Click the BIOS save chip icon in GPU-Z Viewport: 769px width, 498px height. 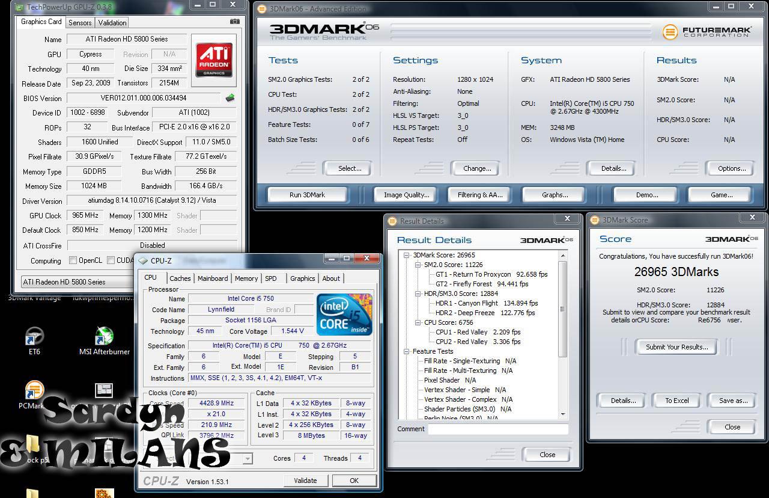(x=229, y=97)
